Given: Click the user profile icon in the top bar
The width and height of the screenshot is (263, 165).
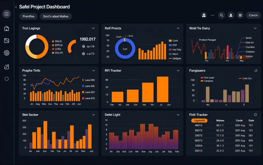Looking at the screenshot, I should coord(231,15).
